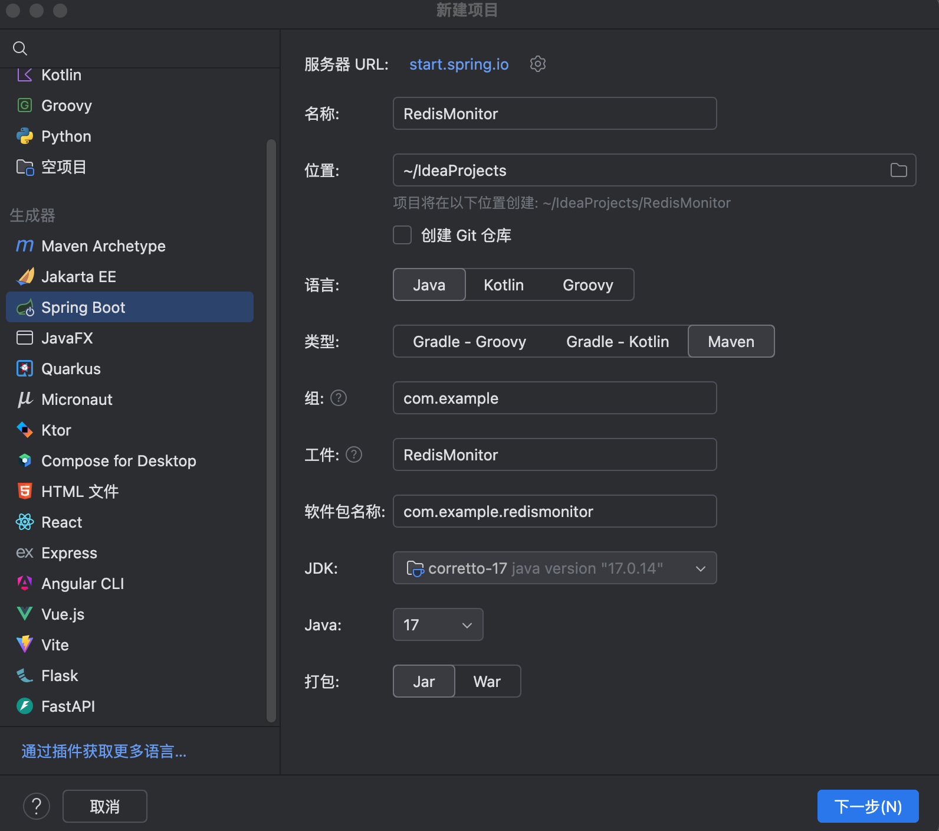Select the Express generator
The height and width of the screenshot is (831, 939).
pyautogui.click(x=130, y=553)
